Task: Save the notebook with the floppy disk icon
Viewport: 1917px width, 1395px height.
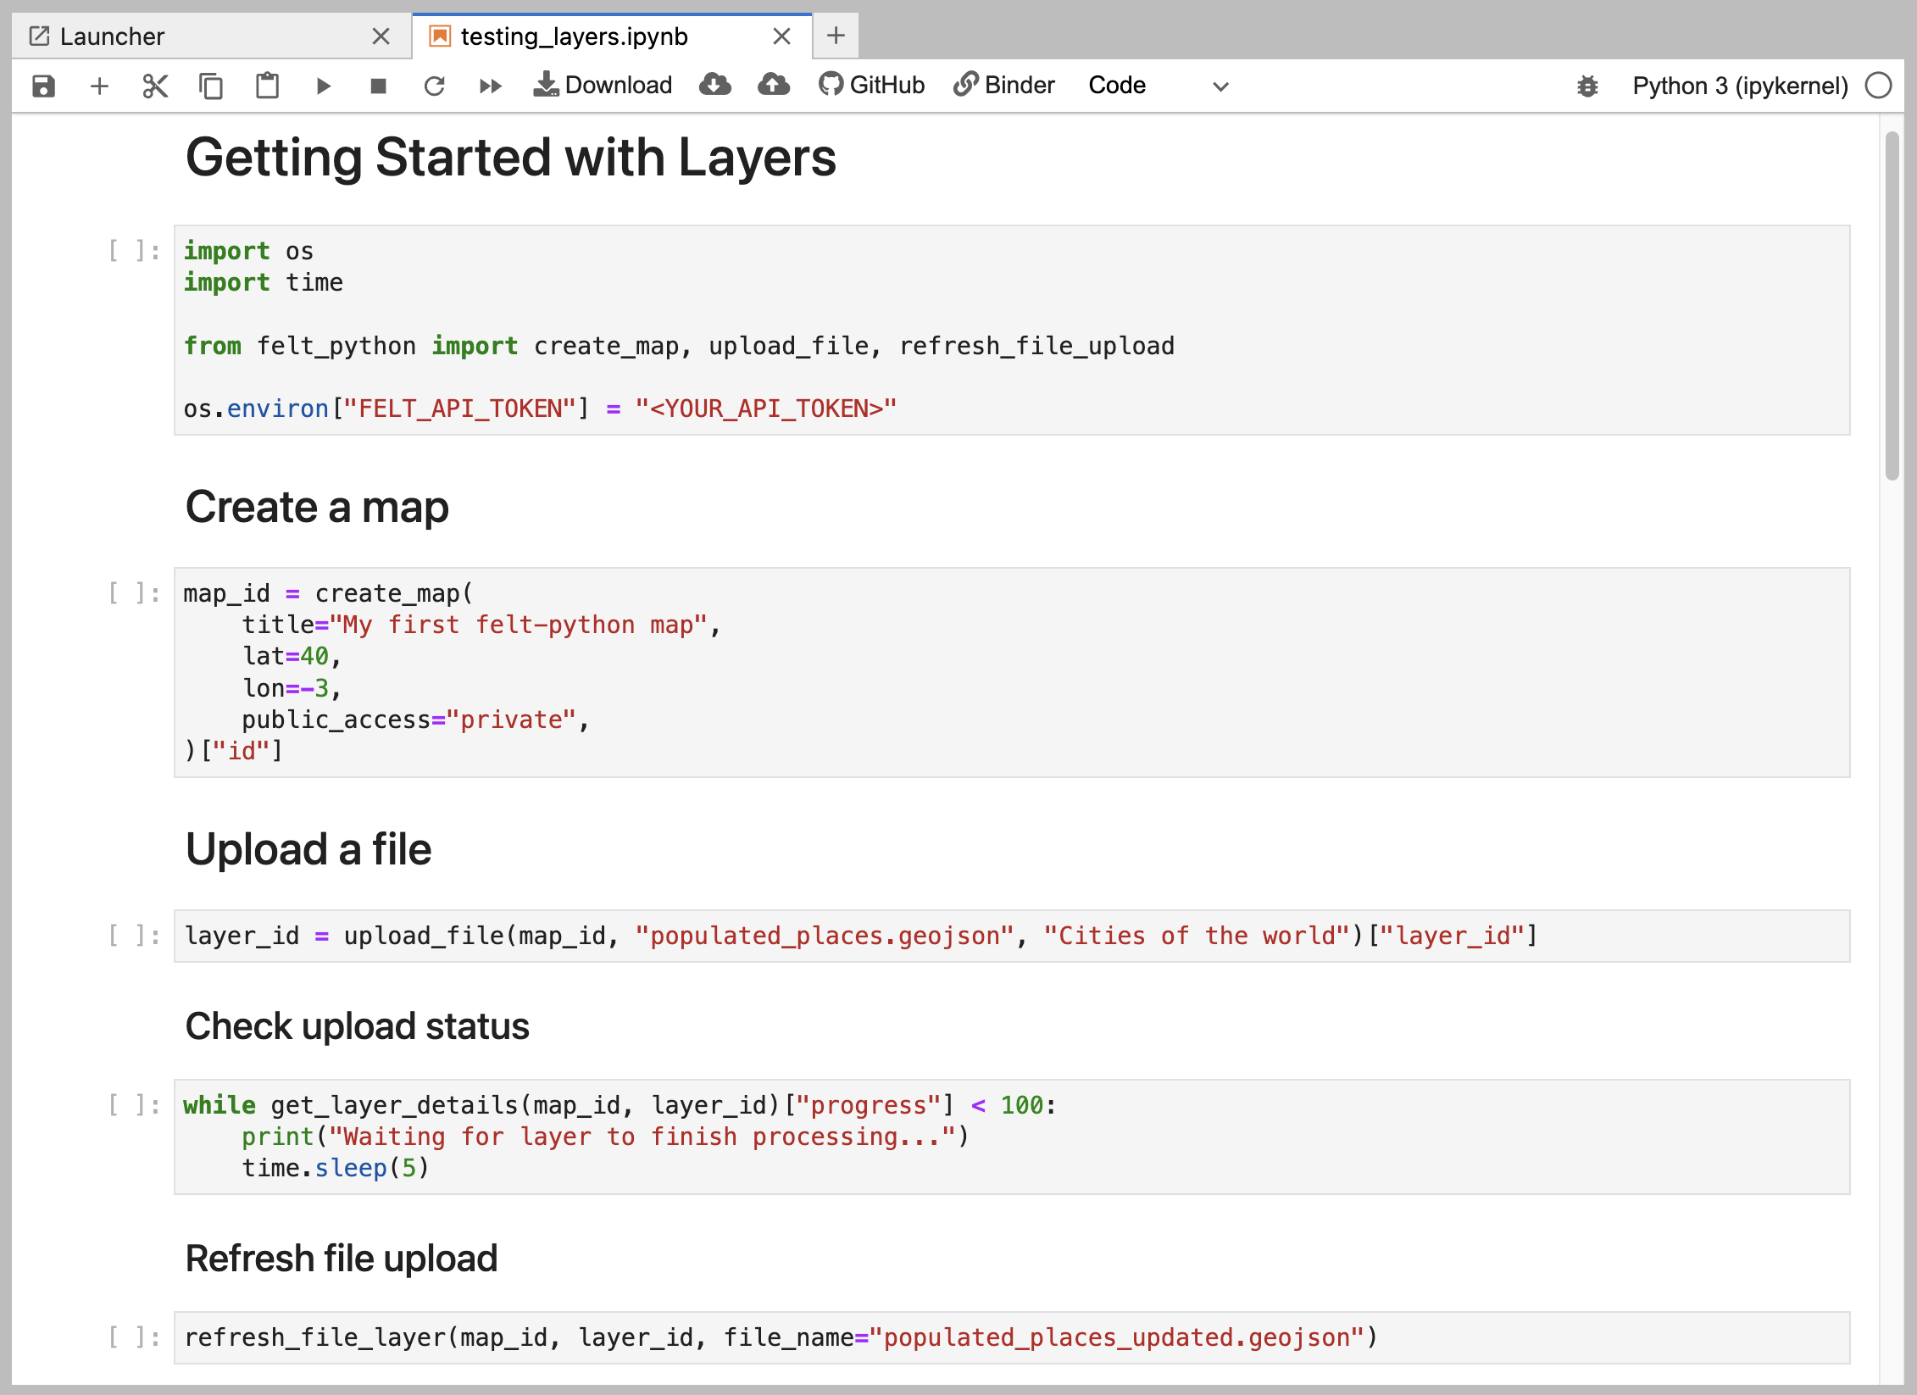Action: (x=43, y=86)
